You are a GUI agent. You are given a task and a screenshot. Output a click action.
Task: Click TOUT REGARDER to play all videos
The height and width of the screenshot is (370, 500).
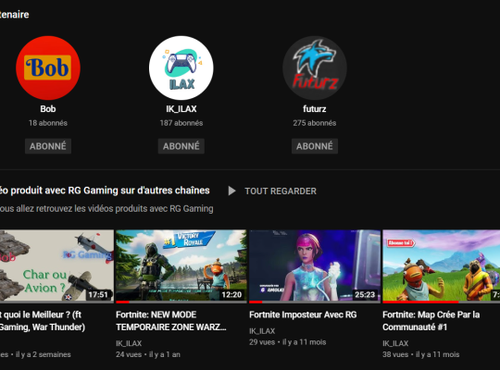[x=281, y=191]
